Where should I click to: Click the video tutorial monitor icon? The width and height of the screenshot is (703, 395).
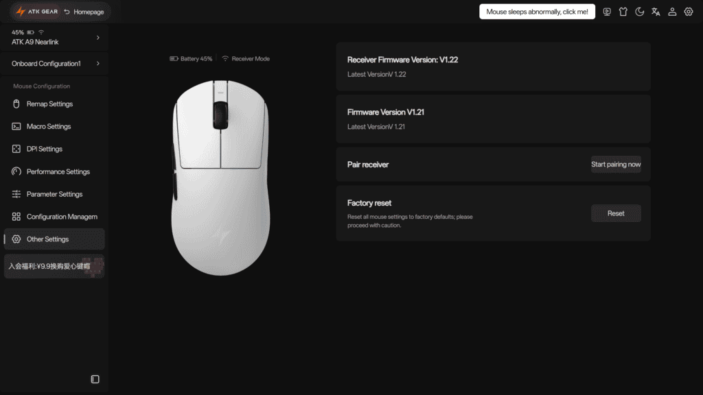coord(607,12)
